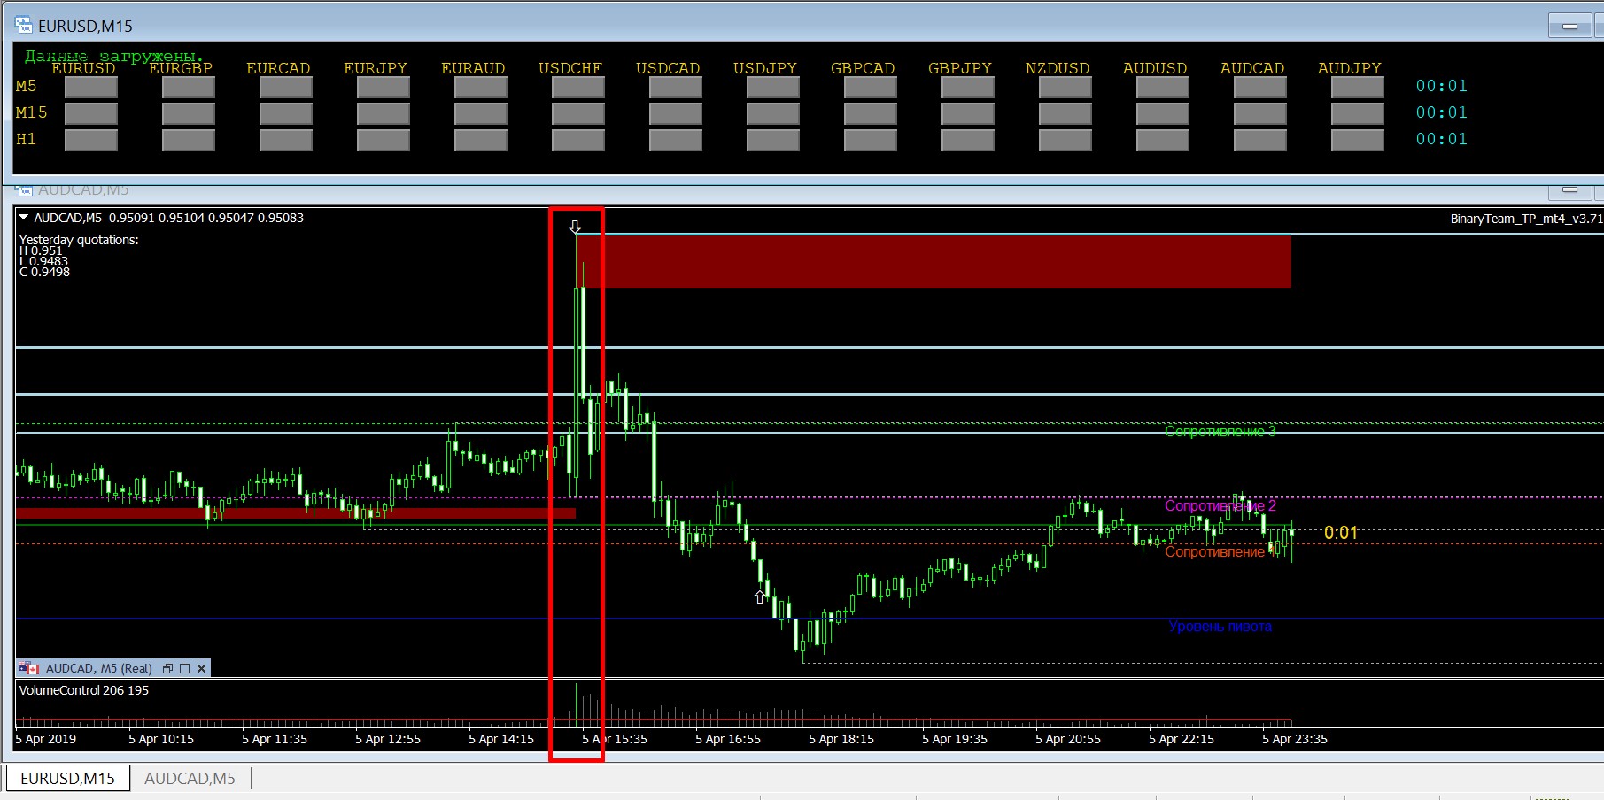Click the EURGBP M5 dashboard button
The height and width of the screenshot is (800, 1604).
coord(189,87)
